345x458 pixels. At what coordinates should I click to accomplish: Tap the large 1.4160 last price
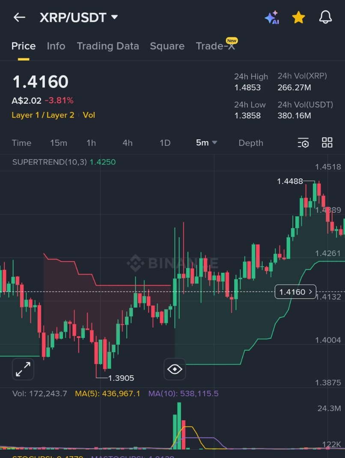(x=40, y=81)
